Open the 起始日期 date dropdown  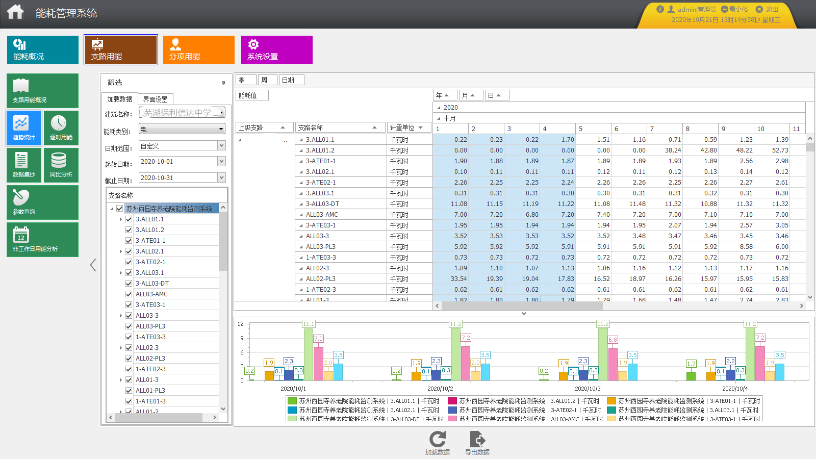(221, 162)
